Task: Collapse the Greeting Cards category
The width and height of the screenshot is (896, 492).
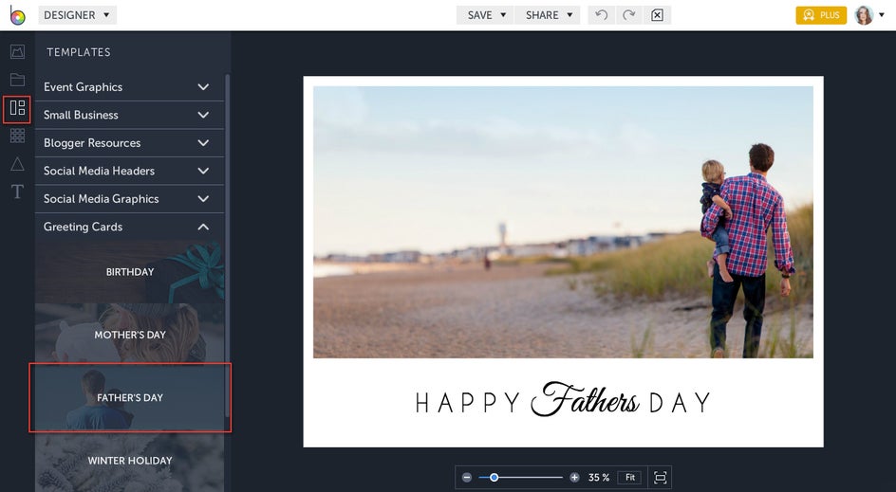Action: (x=129, y=227)
